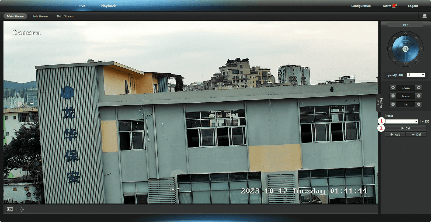431x222 pixels.
Task: Switch to the Playback tab
Action: tap(108, 6)
